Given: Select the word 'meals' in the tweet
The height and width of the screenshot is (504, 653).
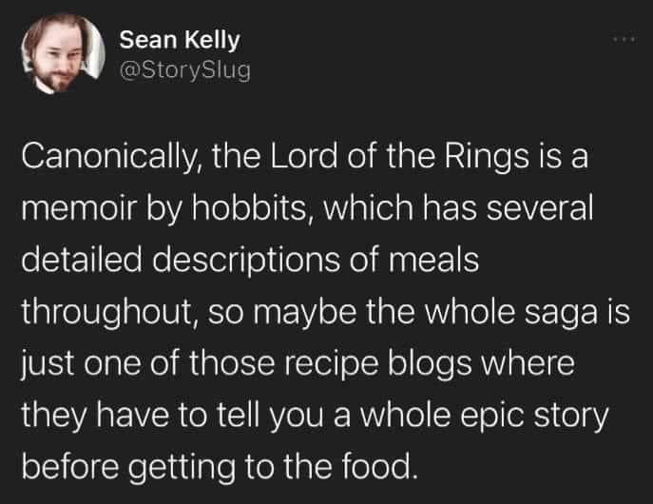Looking at the screenshot, I should 434,260.
